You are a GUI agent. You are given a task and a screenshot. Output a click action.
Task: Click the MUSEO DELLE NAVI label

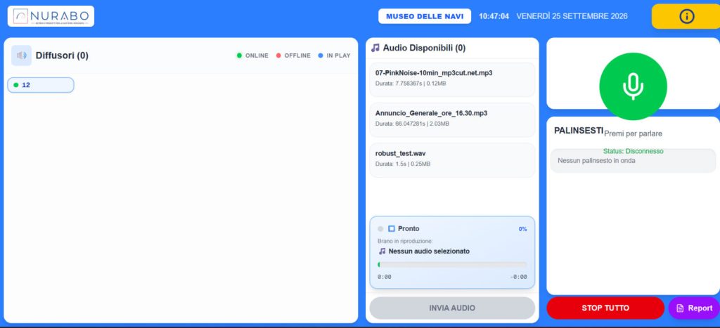(425, 16)
